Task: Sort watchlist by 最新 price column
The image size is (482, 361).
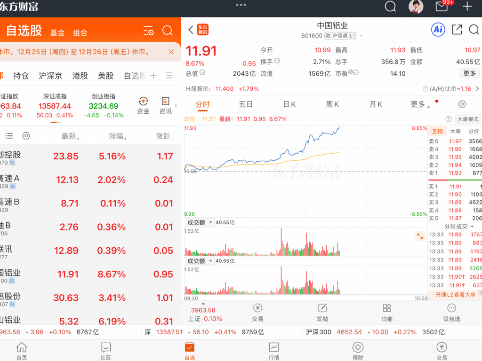Action: 70,136
